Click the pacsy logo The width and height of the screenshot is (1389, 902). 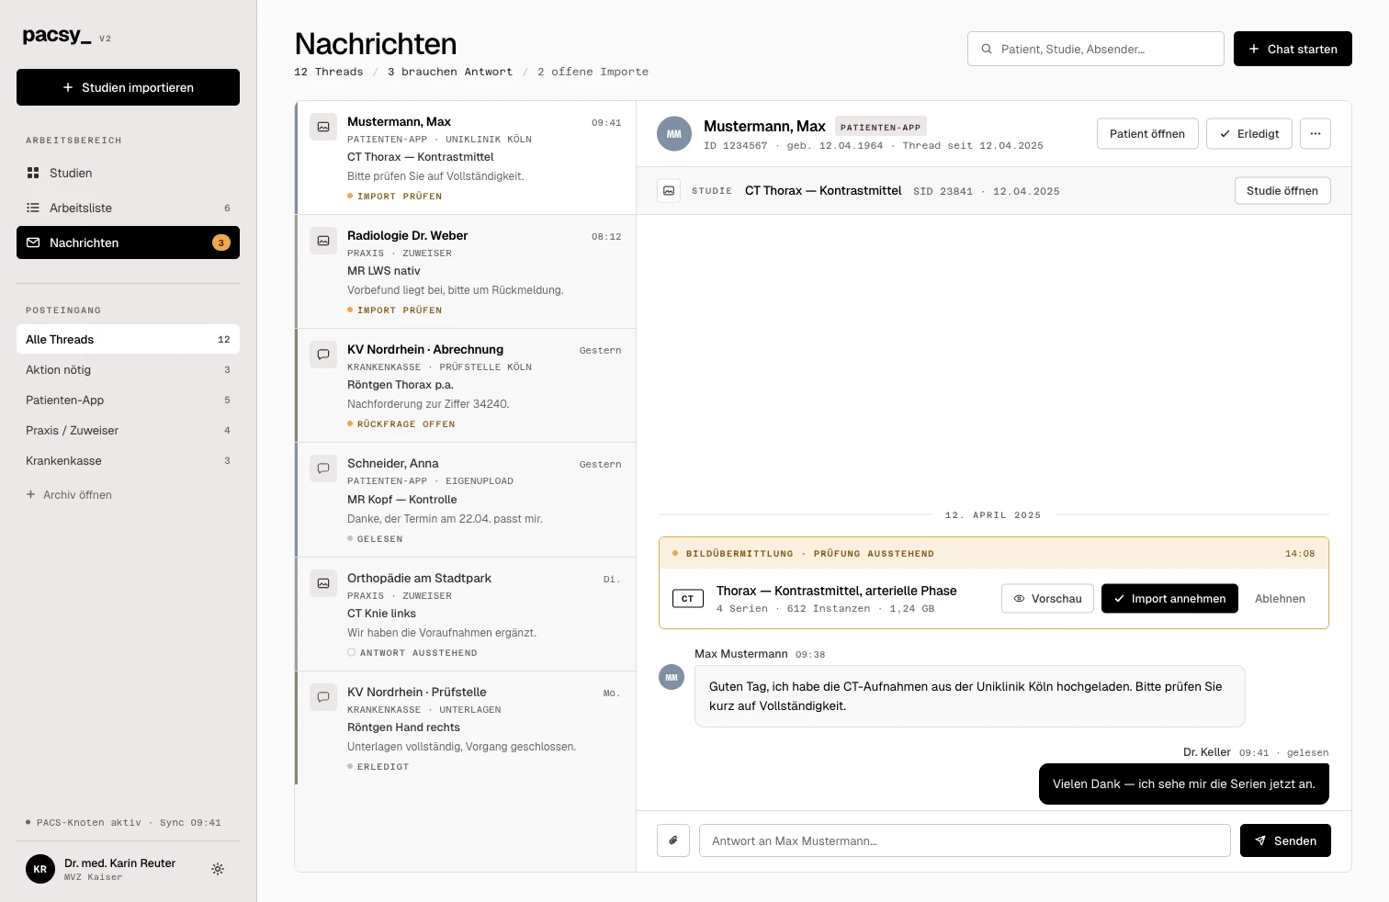coord(57,36)
